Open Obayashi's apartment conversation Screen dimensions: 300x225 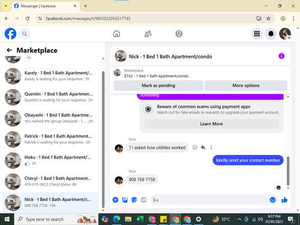click(x=50, y=118)
